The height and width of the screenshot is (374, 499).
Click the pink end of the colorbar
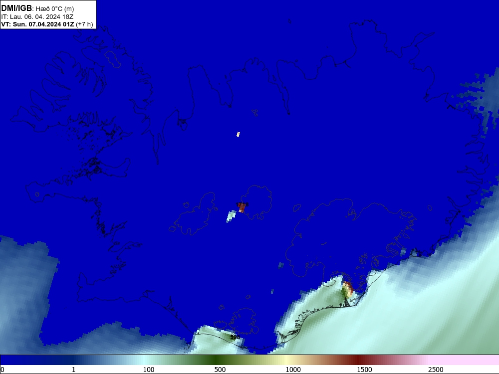pyautogui.click(x=465, y=360)
